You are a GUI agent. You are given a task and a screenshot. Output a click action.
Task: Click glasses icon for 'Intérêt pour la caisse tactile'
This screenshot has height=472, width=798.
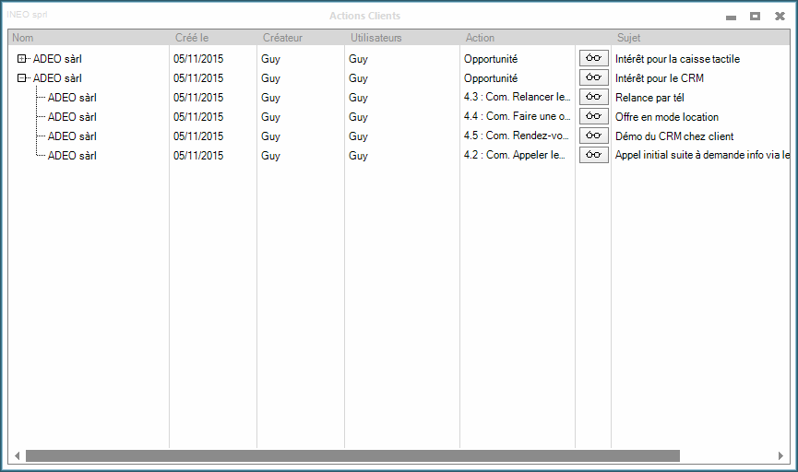click(x=593, y=58)
